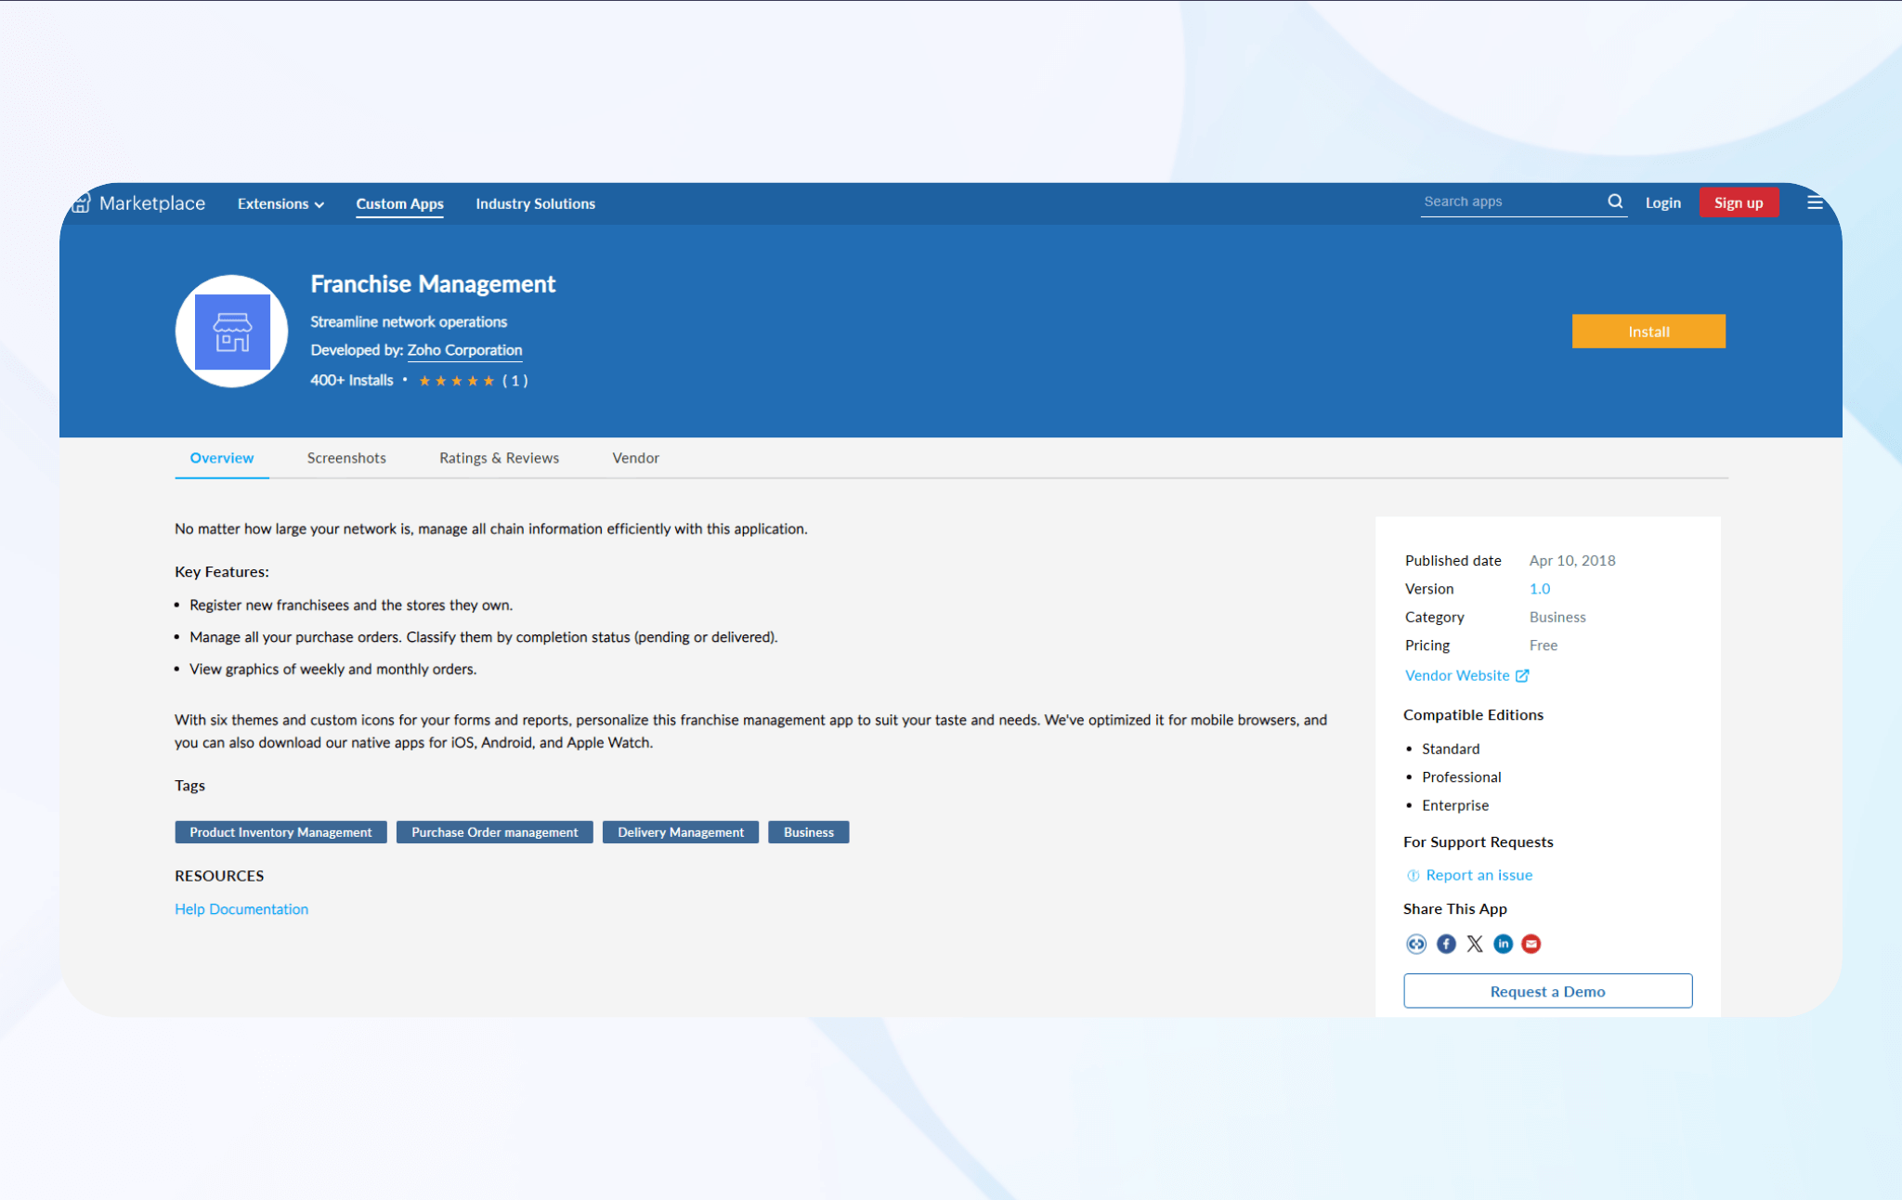
Task: Open the Help Documentation link
Action: 241,909
